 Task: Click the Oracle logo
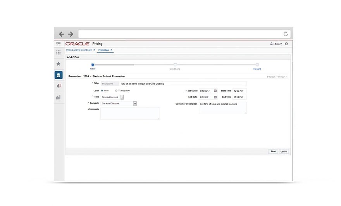pyautogui.click(x=77, y=44)
